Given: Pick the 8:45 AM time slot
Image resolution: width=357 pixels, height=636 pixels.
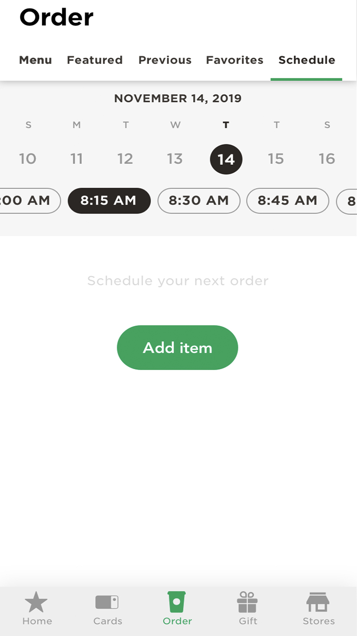Looking at the screenshot, I should pyautogui.click(x=288, y=201).
